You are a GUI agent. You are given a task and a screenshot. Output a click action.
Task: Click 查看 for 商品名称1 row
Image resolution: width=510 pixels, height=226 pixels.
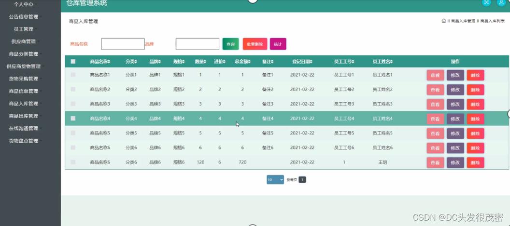[435, 75]
